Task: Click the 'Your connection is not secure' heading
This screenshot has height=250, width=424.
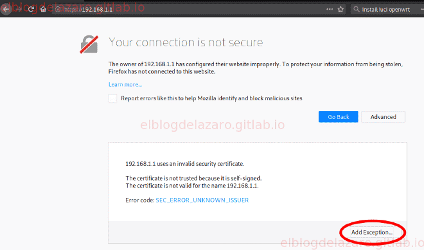Action: [x=186, y=42]
